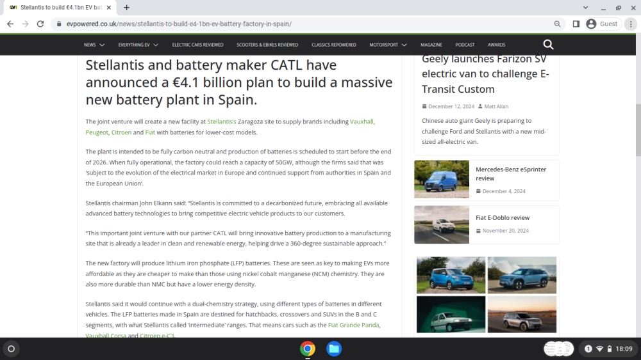641x360 pixels.
Task: Click the battery status icon
Action: [x=610, y=348]
